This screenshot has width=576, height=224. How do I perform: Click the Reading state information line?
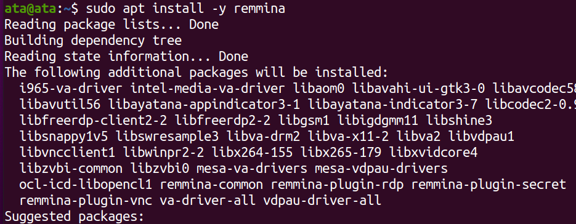pyautogui.click(x=126, y=57)
